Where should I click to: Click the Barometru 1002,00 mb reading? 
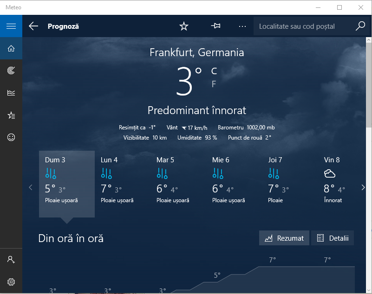[x=246, y=128]
